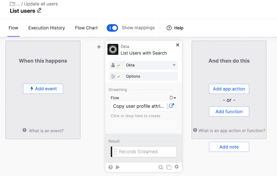
Task: Switch to the Execution History tab
Action: [46, 28]
